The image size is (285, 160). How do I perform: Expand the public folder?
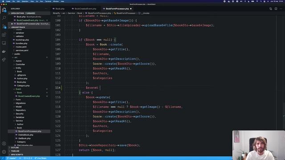[17, 54]
